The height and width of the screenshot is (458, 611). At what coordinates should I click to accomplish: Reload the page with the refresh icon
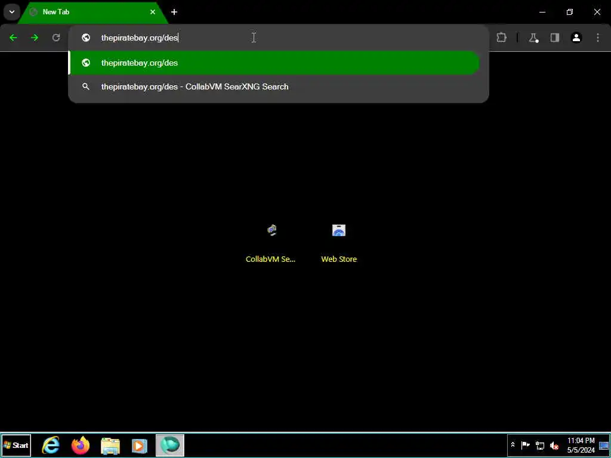[x=56, y=38]
